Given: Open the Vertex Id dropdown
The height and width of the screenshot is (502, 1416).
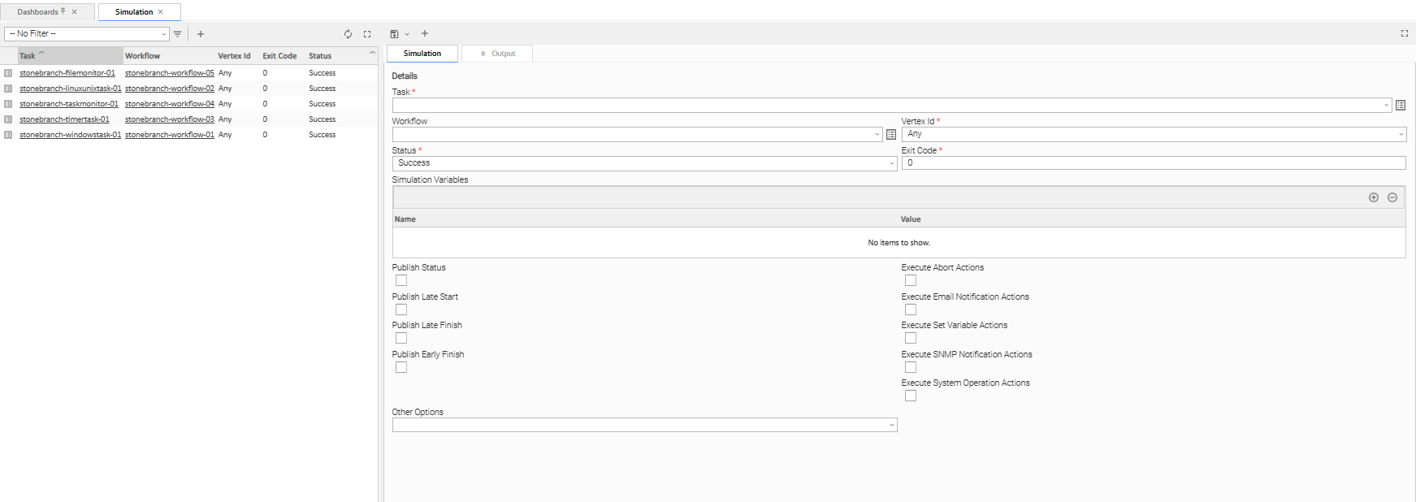Looking at the screenshot, I should click(x=1154, y=134).
